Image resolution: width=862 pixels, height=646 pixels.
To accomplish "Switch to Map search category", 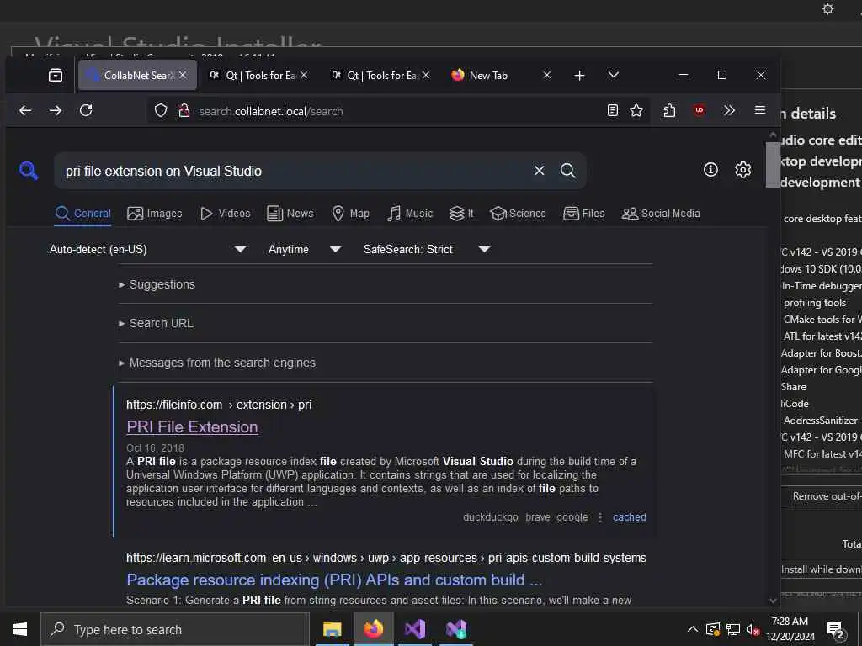I will 350,214.
